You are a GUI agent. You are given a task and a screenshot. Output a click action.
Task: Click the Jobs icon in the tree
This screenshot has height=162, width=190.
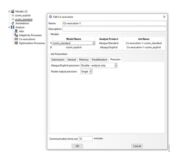16,31
